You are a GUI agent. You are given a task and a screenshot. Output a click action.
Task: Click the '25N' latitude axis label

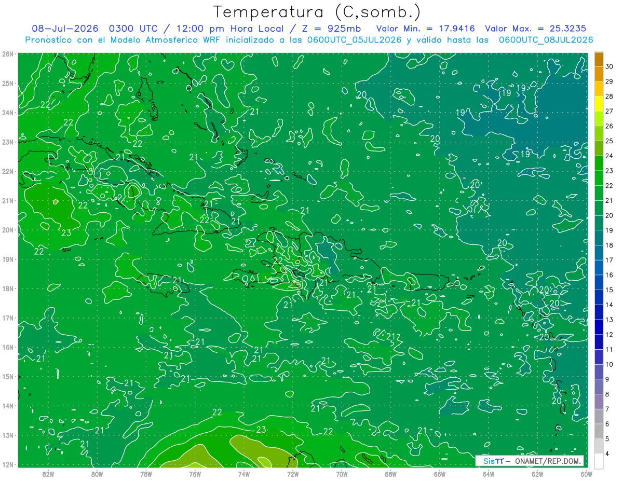pyautogui.click(x=8, y=84)
